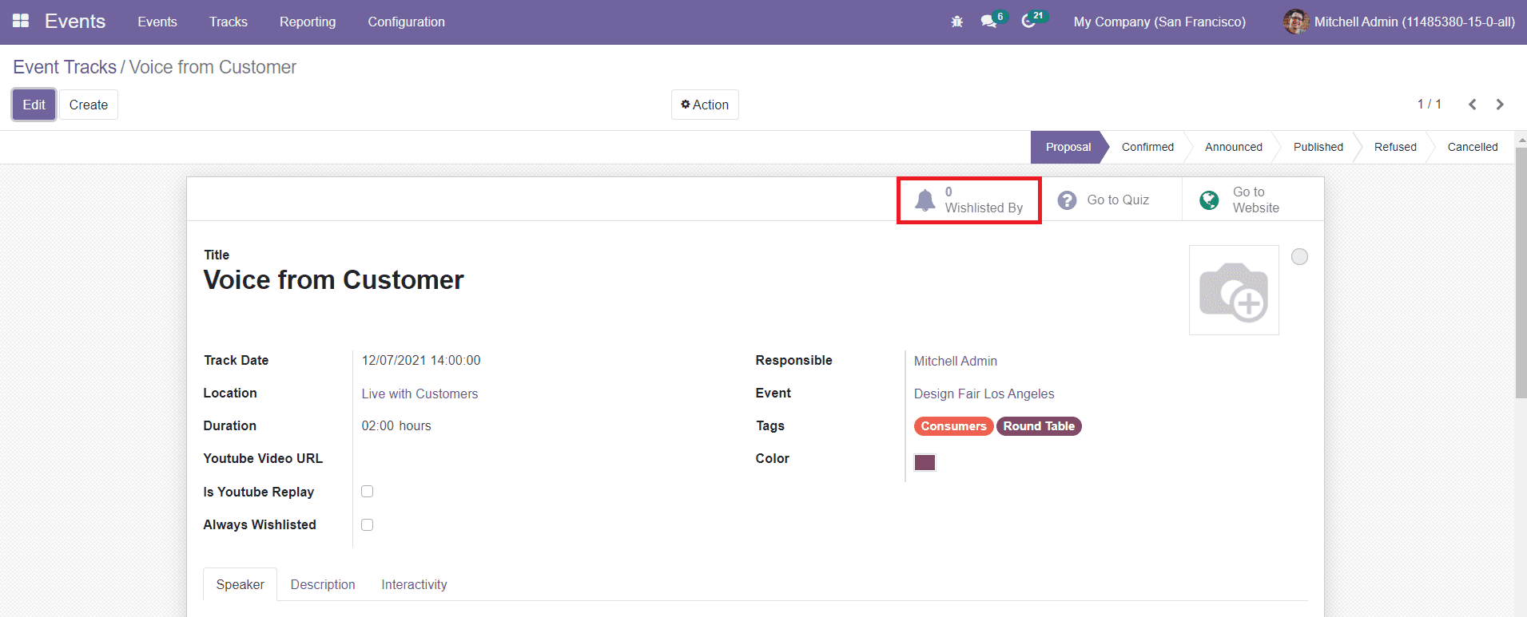
Task: Expand the Action dropdown
Action: (x=705, y=105)
